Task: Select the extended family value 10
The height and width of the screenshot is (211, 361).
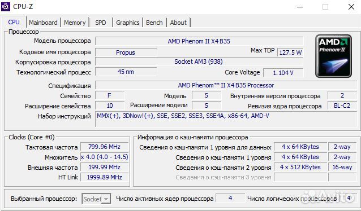Action: pos(110,105)
